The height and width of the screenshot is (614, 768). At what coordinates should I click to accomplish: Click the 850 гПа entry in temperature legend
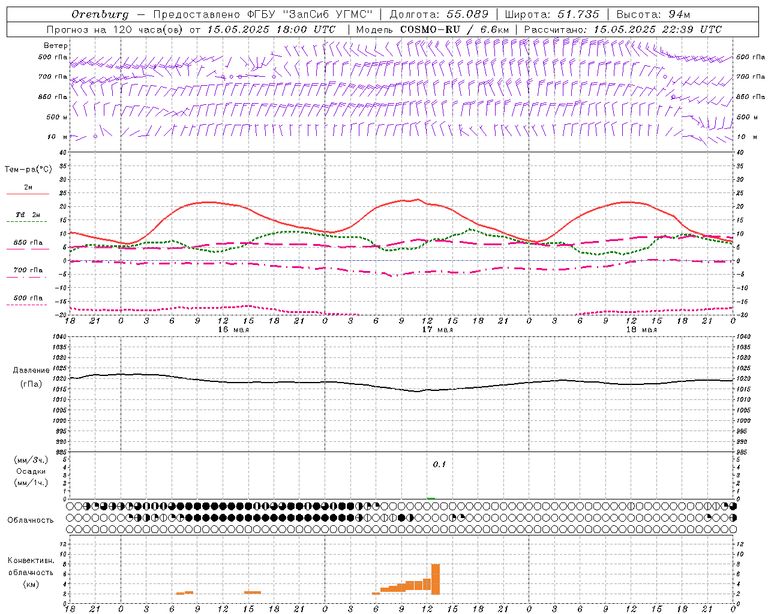(28, 242)
